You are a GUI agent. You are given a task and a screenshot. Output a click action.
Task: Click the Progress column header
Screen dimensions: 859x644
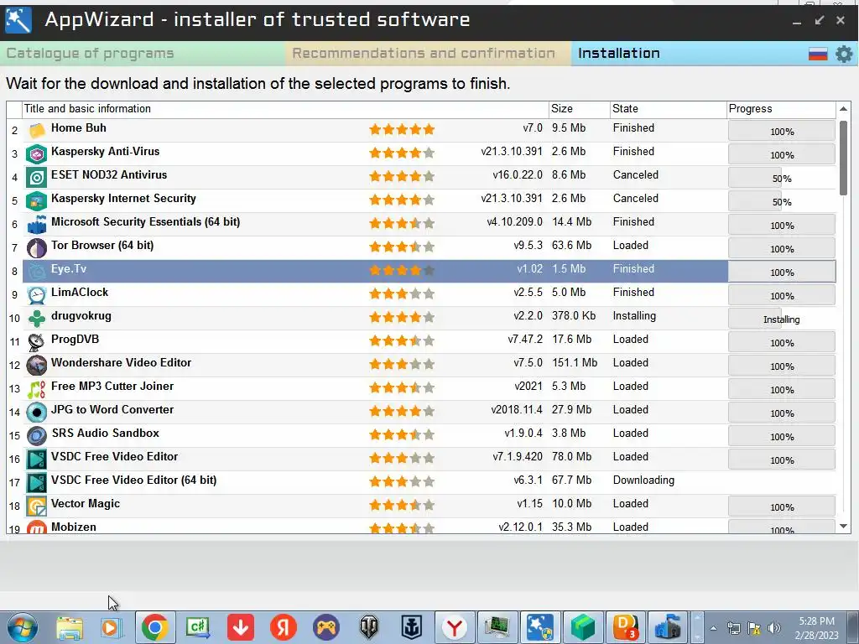[x=781, y=109]
